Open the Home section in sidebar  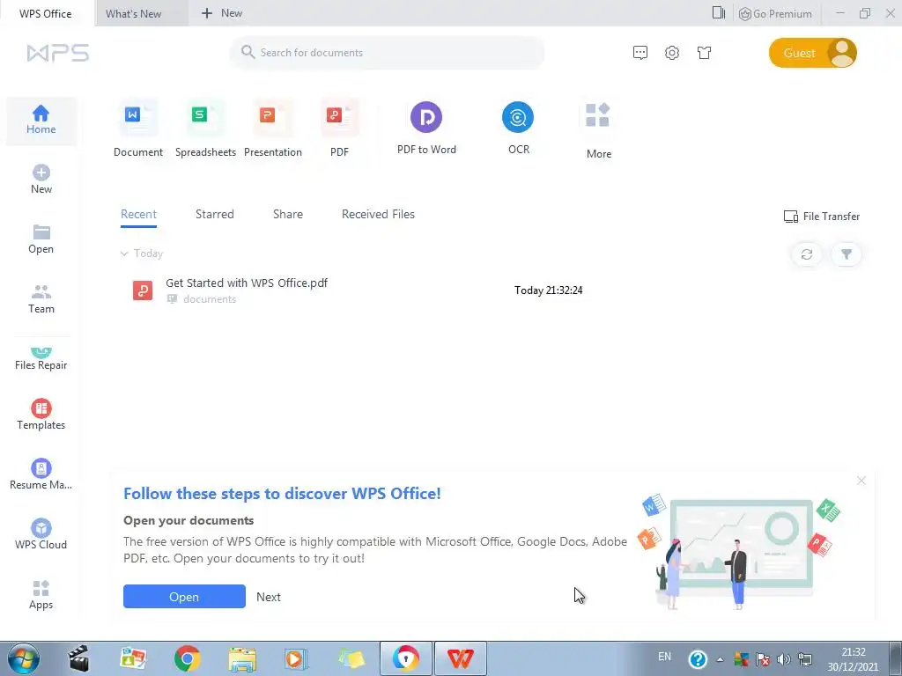click(41, 120)
